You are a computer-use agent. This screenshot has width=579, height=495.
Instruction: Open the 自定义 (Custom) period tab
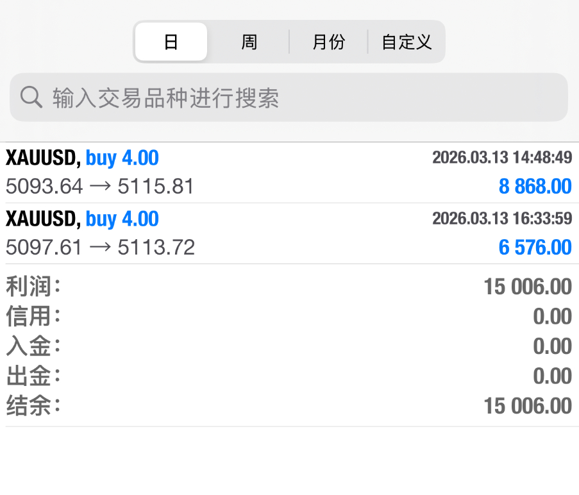point(406,42)
